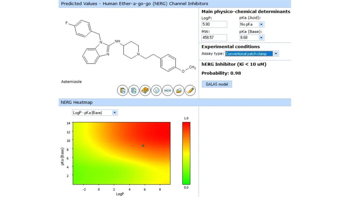Image resolution: width=350 pixels, height=197 pixels.
Task: Click the heatmap red-to-green color scale bar
Action: click(186, 154)
